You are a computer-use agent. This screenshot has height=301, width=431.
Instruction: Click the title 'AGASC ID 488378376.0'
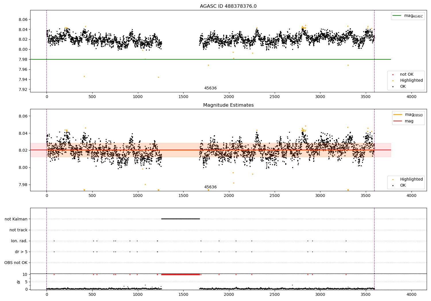click(228, 6)
